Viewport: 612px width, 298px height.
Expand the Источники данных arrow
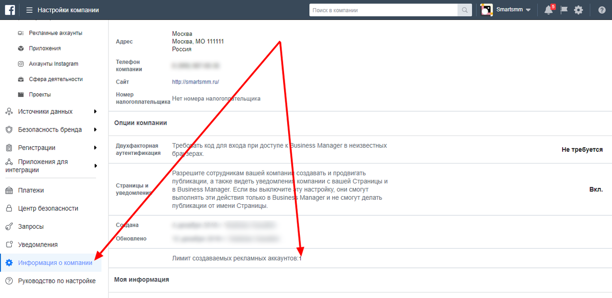pos(95,112)
